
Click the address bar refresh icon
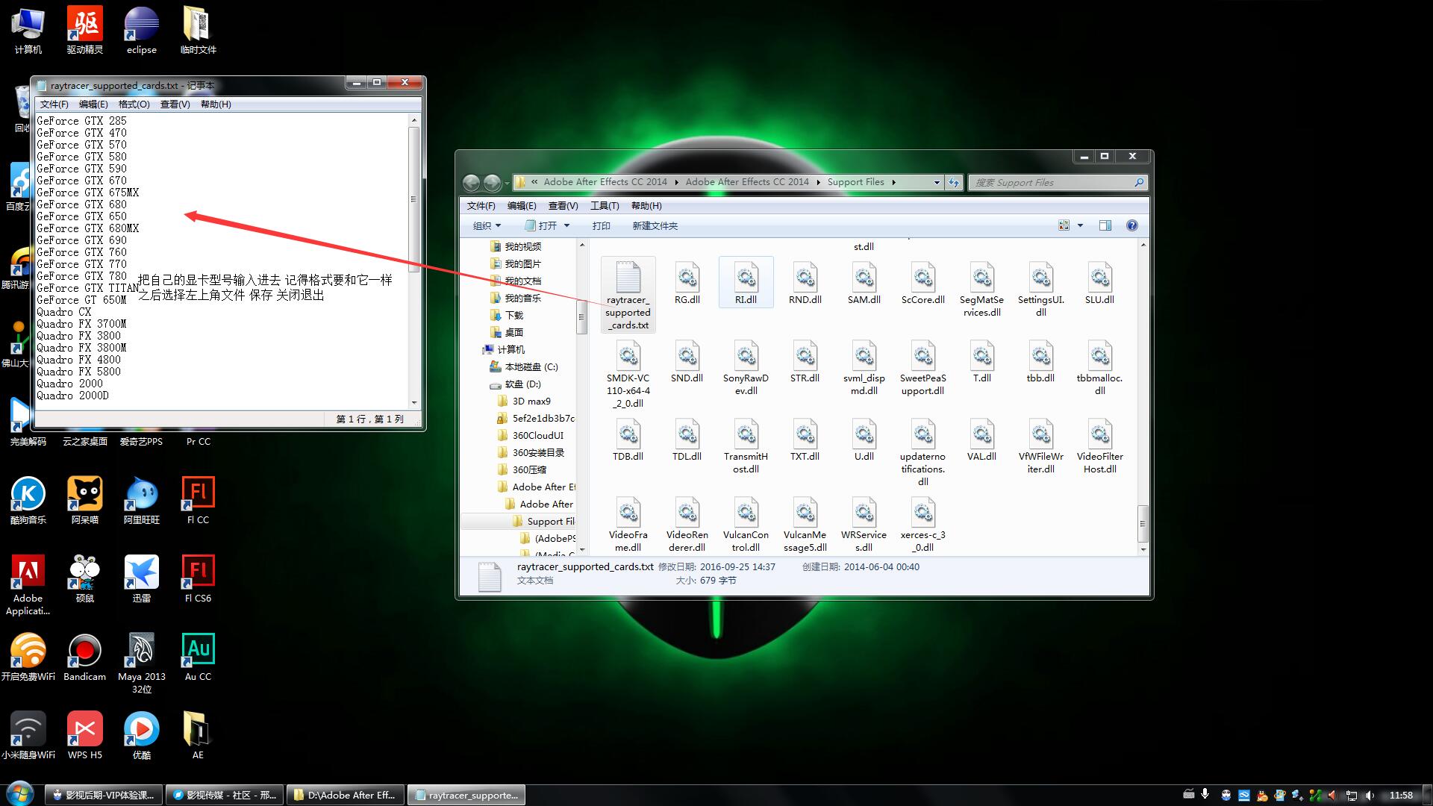tap(954, 182)
